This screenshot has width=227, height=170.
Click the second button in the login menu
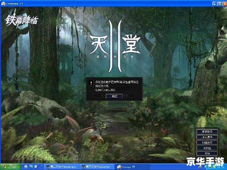[x=207, y=137]
